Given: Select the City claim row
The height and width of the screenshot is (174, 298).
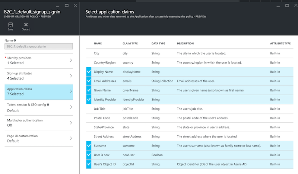Looking at the screenshot, I should (x=190, y=53).
